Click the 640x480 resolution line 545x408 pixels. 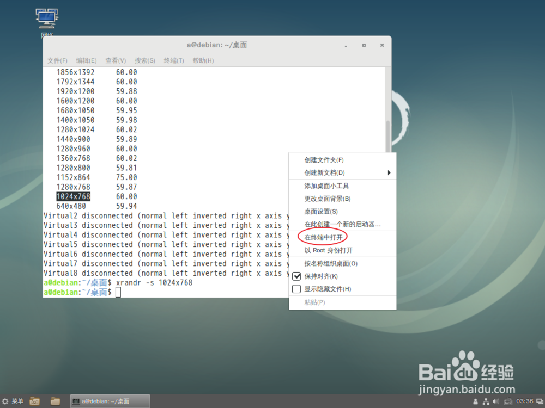pyautogui.click(x=96, y=206)
